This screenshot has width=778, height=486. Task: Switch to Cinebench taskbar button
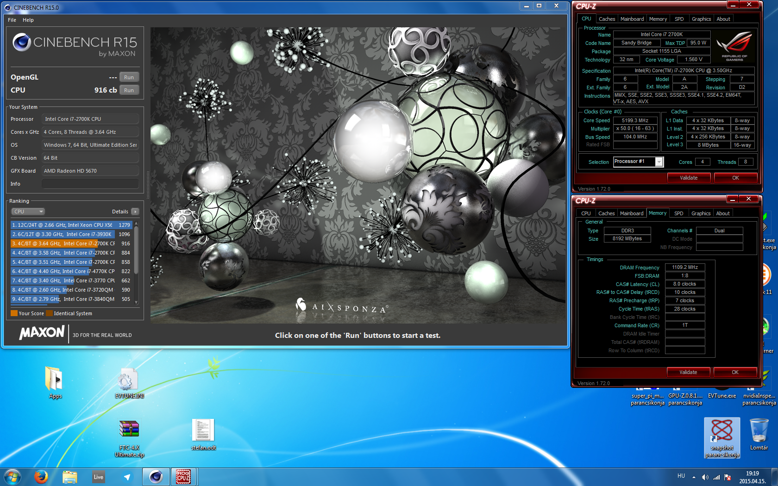(156, 477)
